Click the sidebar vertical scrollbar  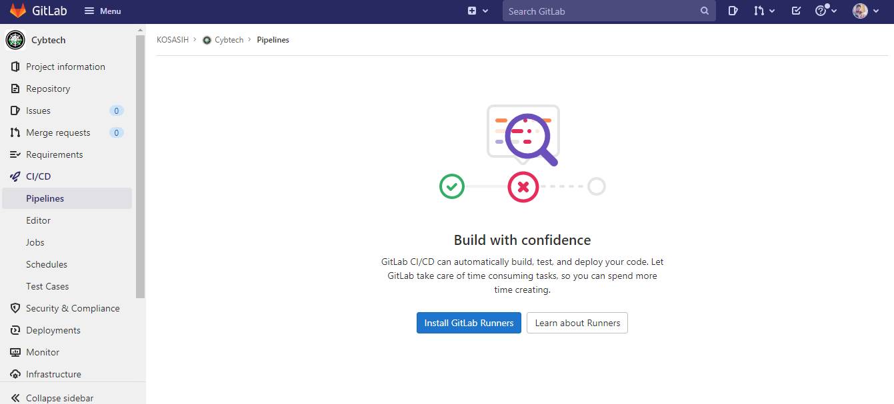[x=140, y=166]
